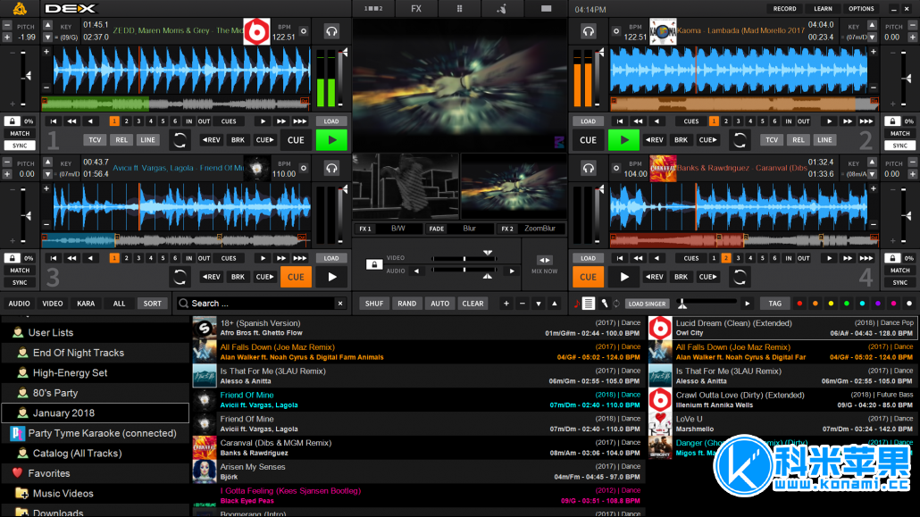The image size is (920, 517).
Task: Play deck 1 with the green play button
Action: coord(331,140)
